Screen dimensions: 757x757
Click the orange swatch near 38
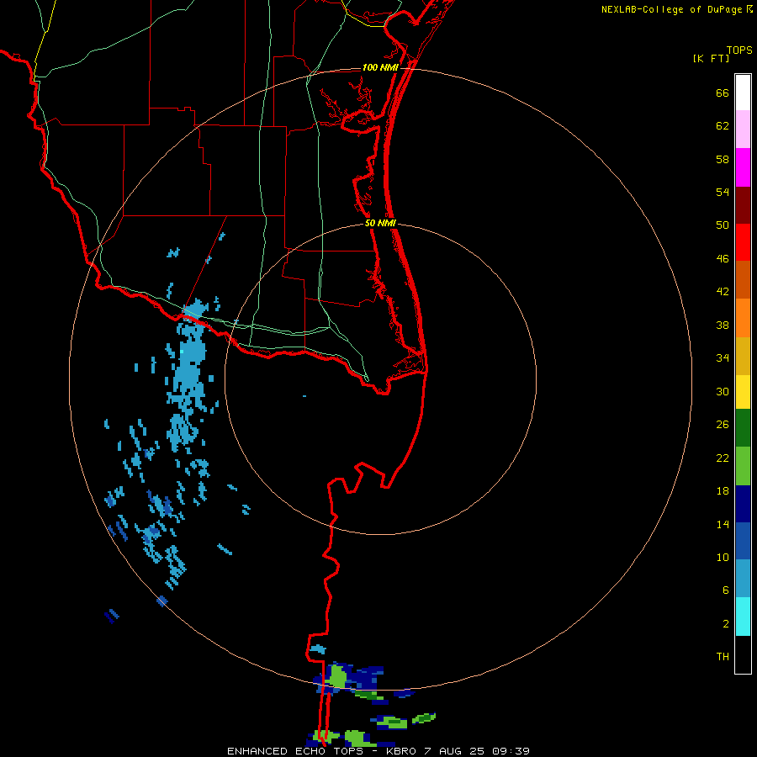click(x=743, y=318)
